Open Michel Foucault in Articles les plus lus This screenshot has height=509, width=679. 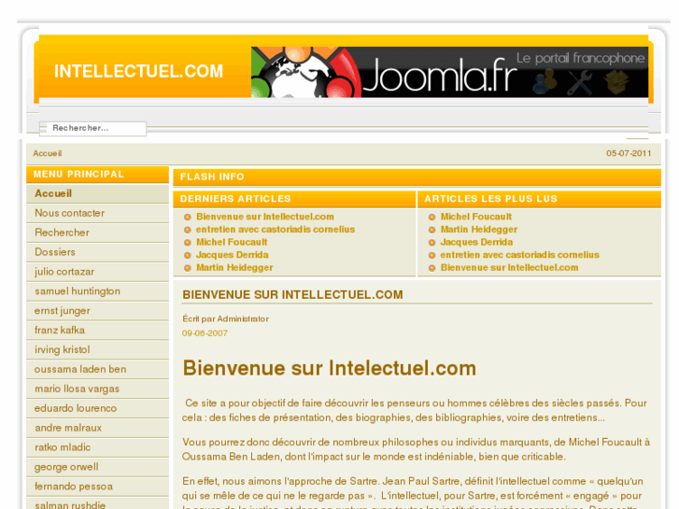coord(476,217)
